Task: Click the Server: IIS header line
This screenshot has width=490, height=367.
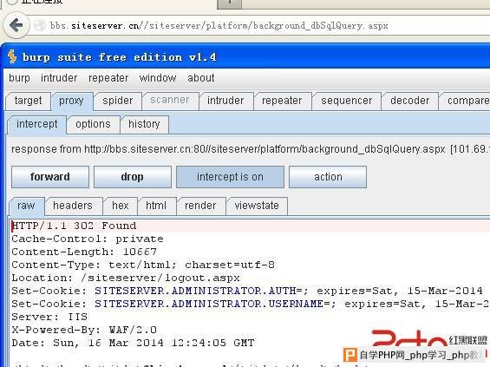Action: point(49,317)
